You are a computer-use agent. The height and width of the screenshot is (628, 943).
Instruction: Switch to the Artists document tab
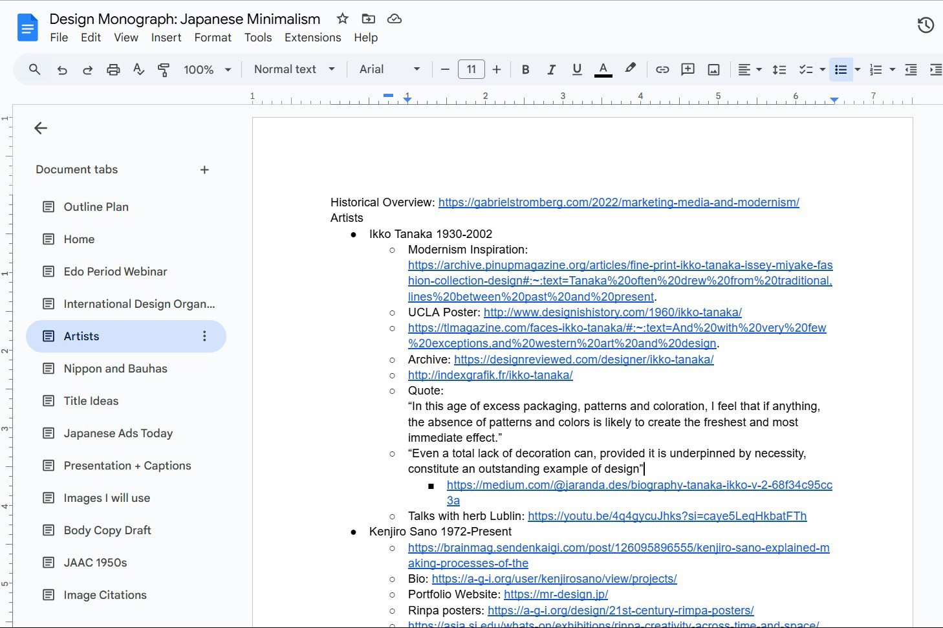point(80,336)
